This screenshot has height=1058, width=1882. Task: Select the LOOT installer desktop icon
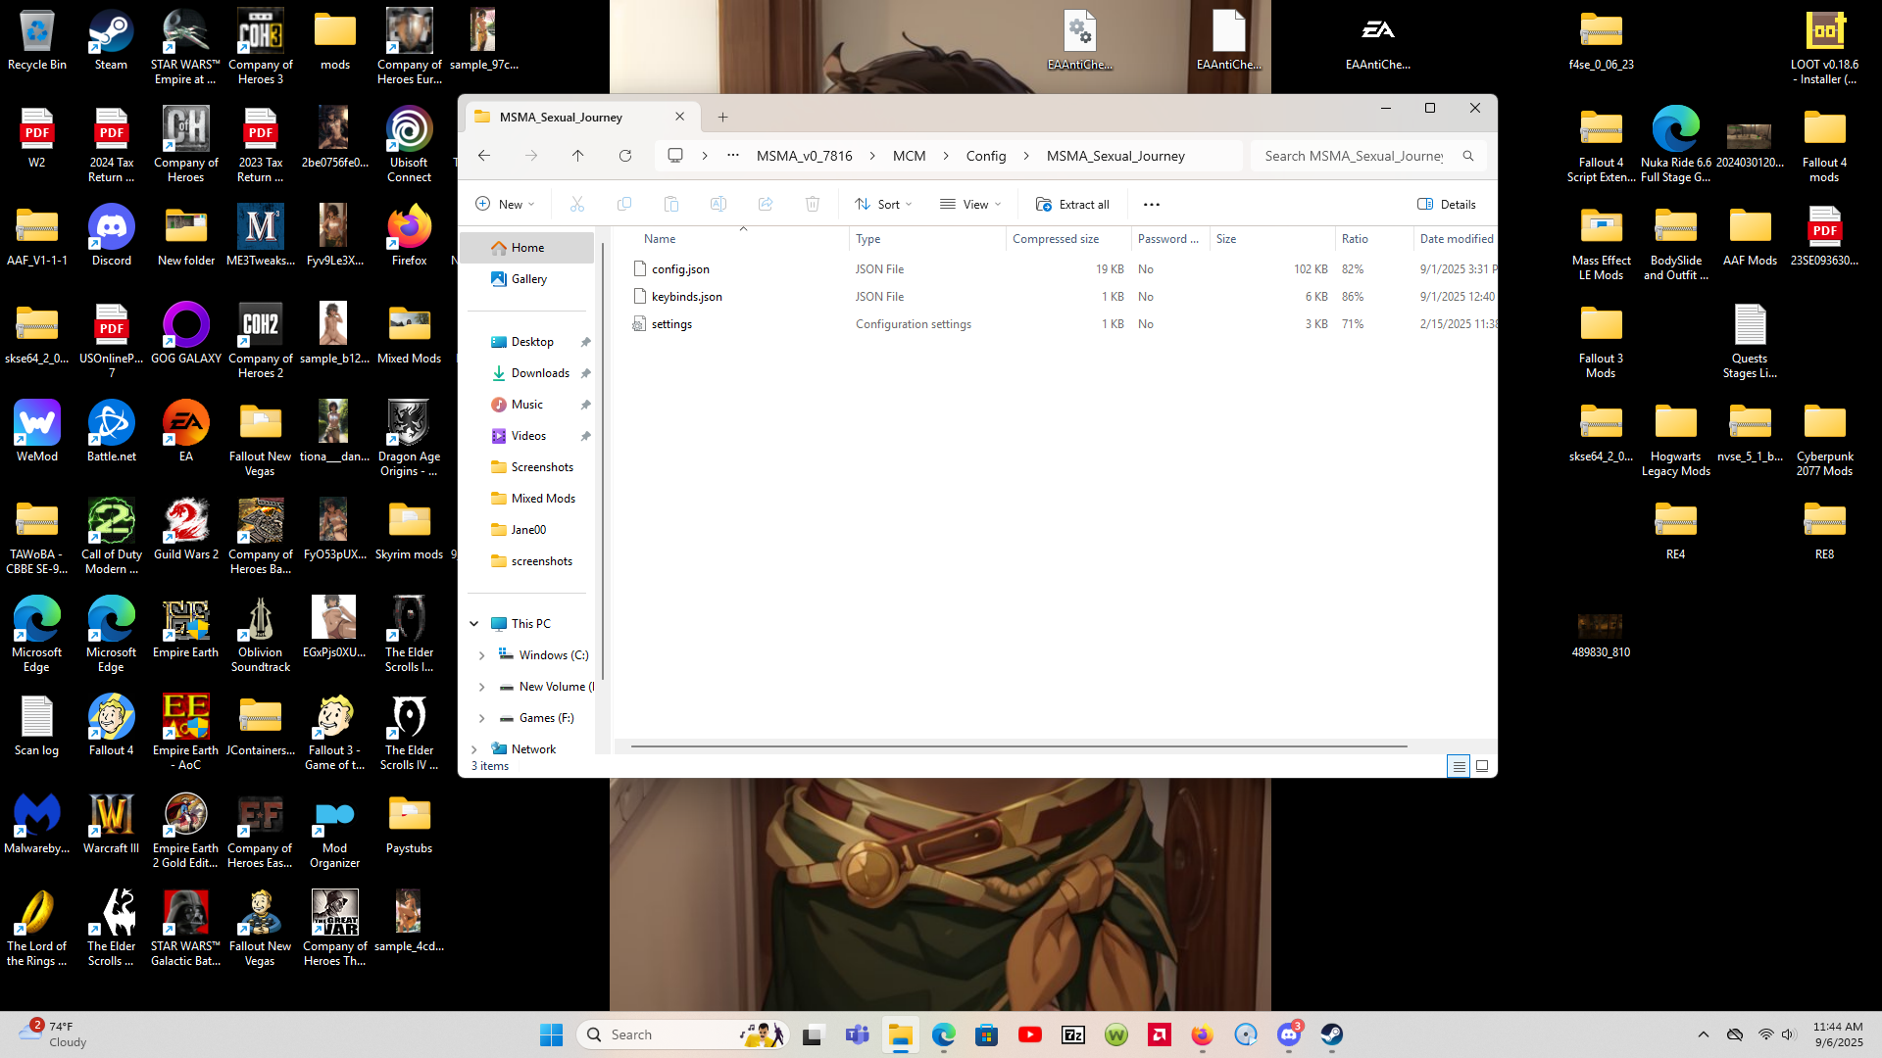coord(1824,48)
